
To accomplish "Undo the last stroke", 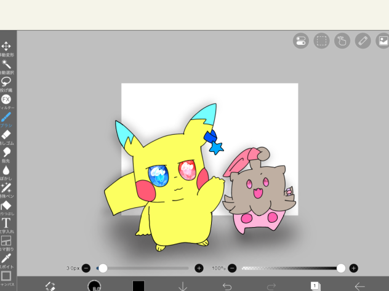I will [227, 287].
